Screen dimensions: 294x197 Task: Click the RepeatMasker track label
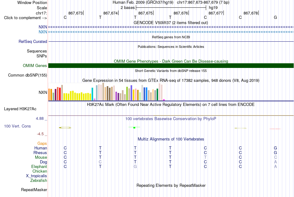click(34, 190)
